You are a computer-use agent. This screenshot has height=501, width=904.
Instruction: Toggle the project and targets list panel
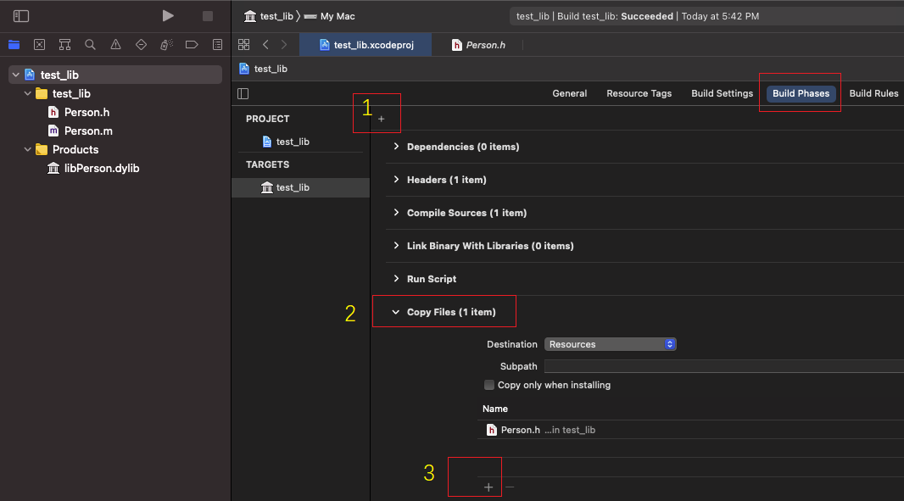[x=243, y=93]
